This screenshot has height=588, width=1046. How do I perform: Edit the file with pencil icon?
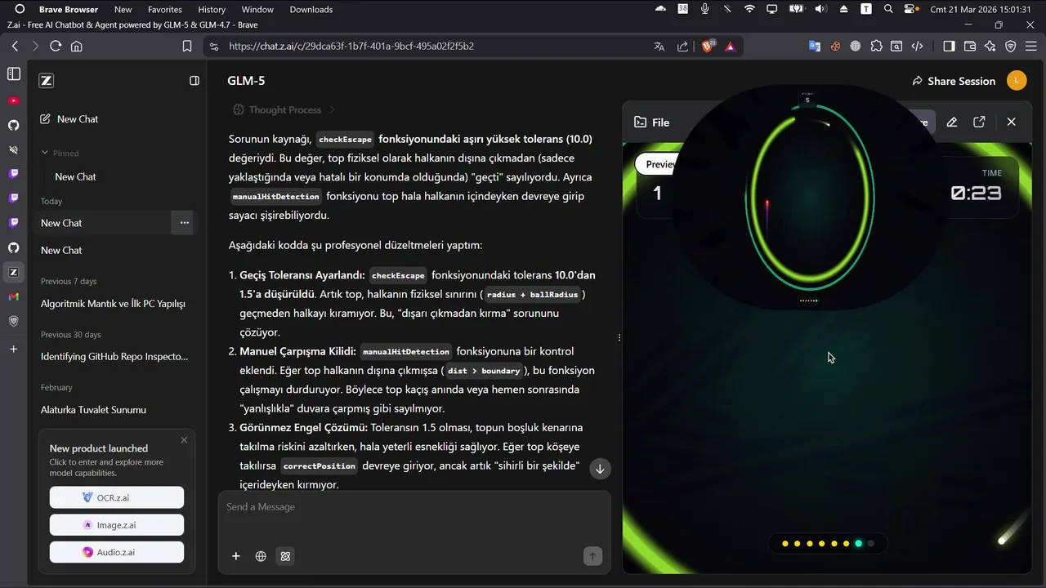952,122
